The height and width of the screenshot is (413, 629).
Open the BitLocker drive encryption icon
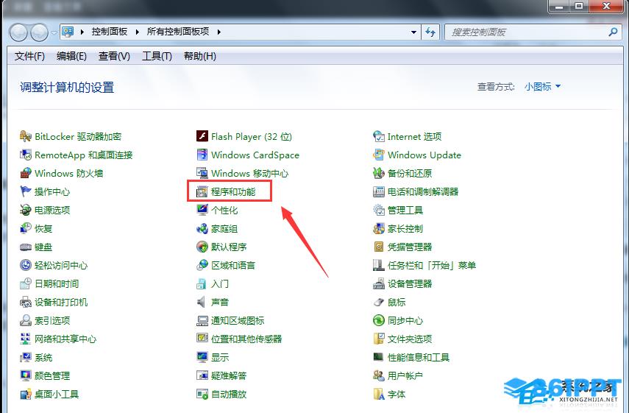coord(26,136)
